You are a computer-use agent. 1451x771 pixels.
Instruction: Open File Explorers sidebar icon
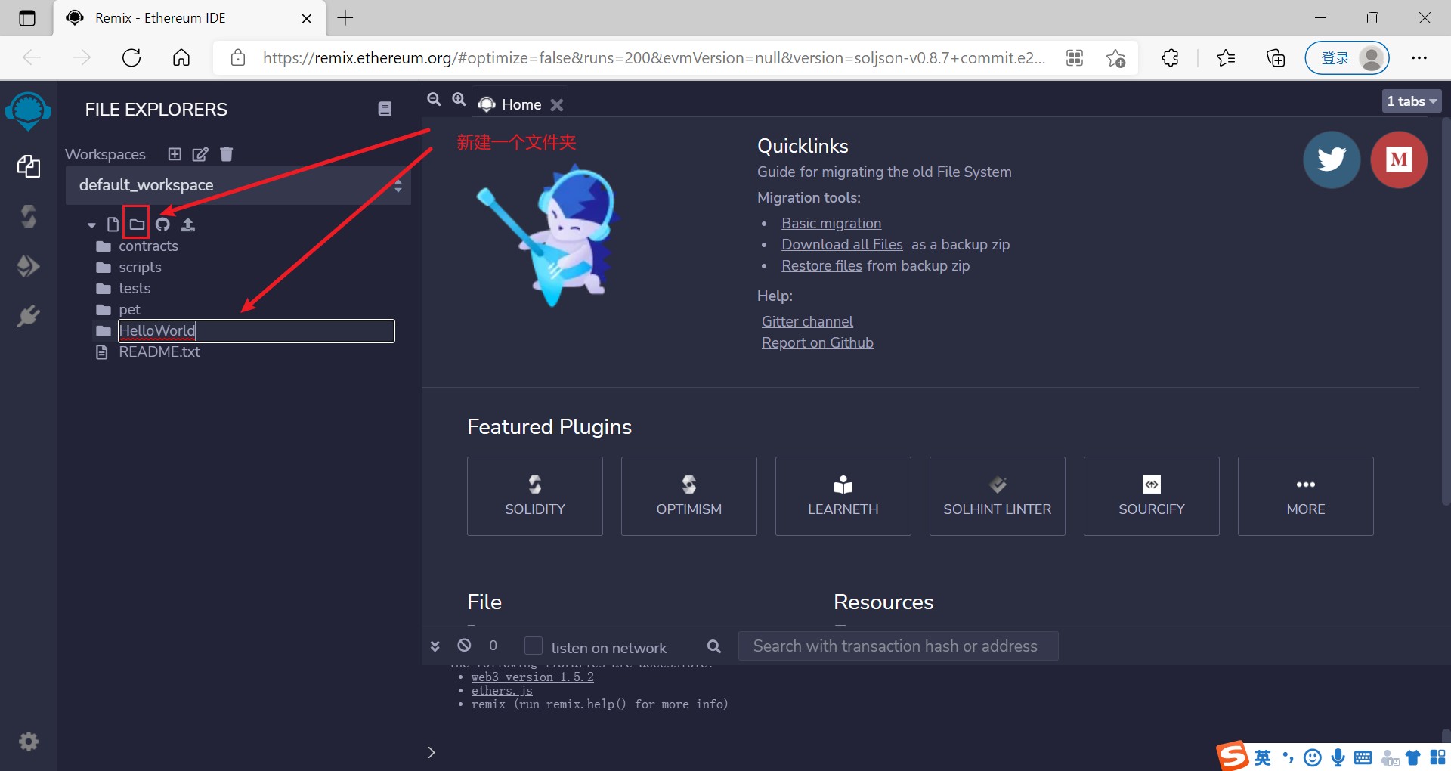[29, 166]
